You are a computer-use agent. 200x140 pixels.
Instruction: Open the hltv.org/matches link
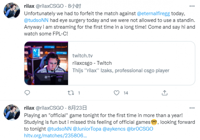[56, 136]
